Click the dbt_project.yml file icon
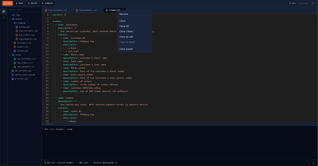318x166 pixels. (13, 71)
